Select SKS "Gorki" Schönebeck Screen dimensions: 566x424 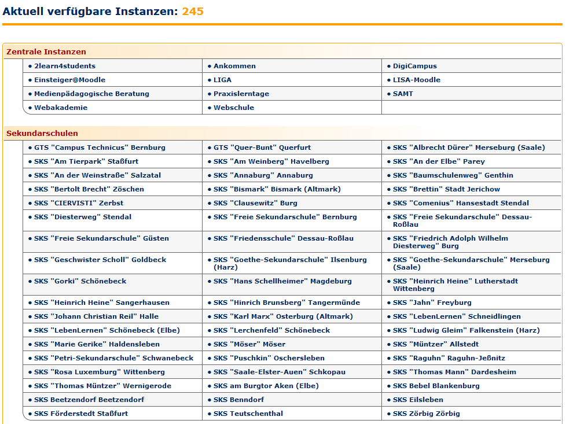click(80, 281)
